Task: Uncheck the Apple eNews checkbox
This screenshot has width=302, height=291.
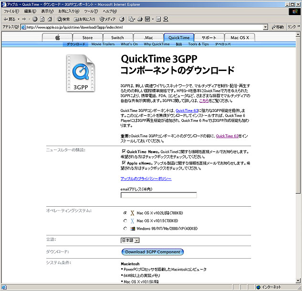Action: point(124,162)
